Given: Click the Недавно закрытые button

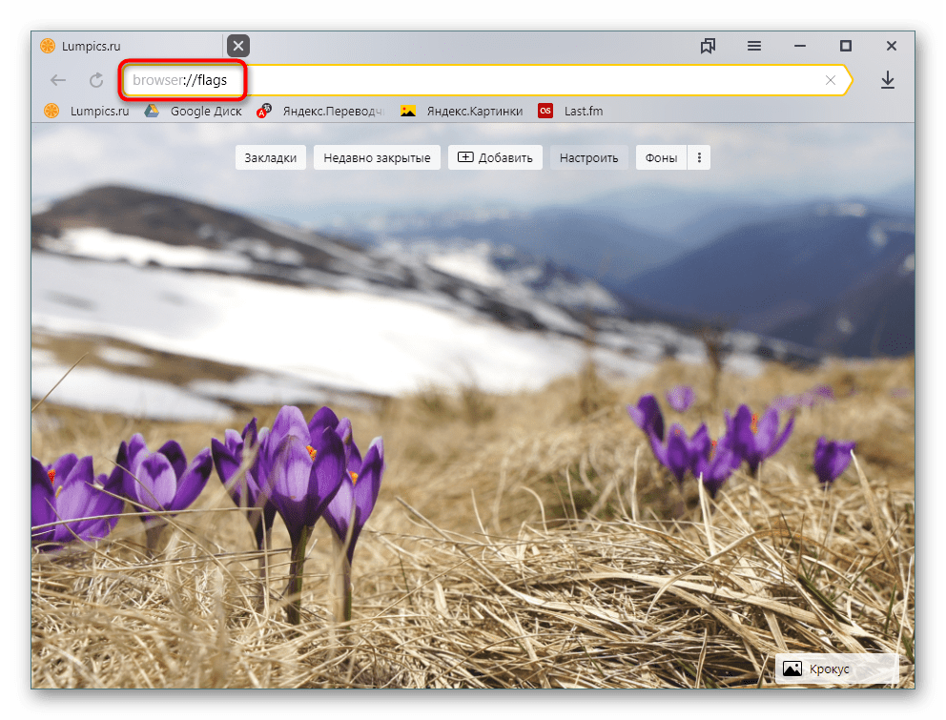Looking at the screenshot, I should [x=377, y=157].
